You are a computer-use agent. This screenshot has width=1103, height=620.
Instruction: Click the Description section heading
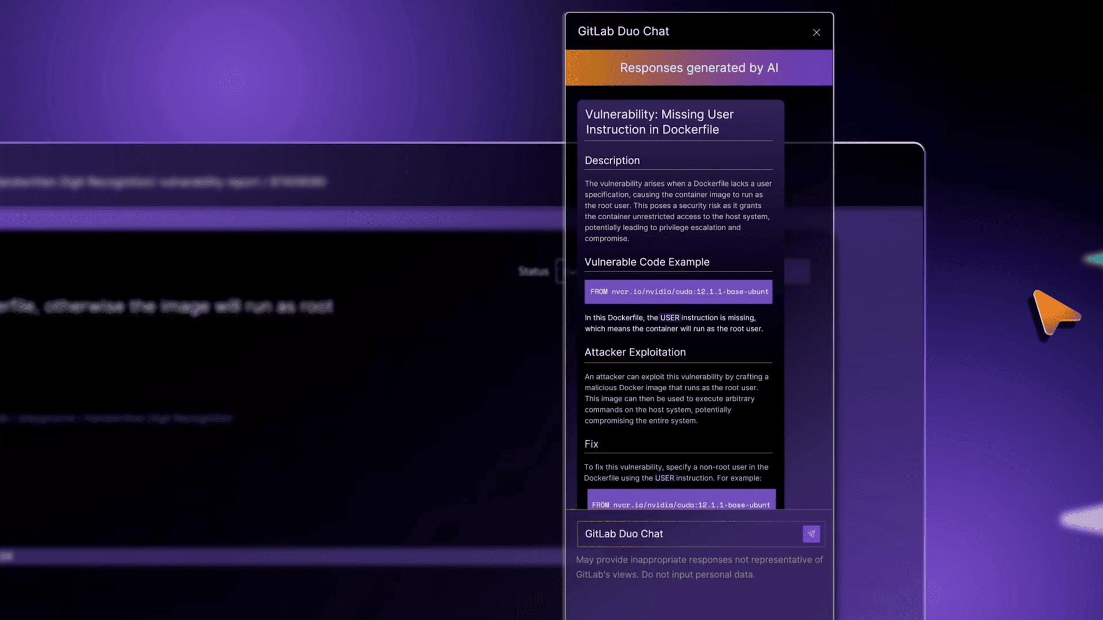tap(612, 161)
